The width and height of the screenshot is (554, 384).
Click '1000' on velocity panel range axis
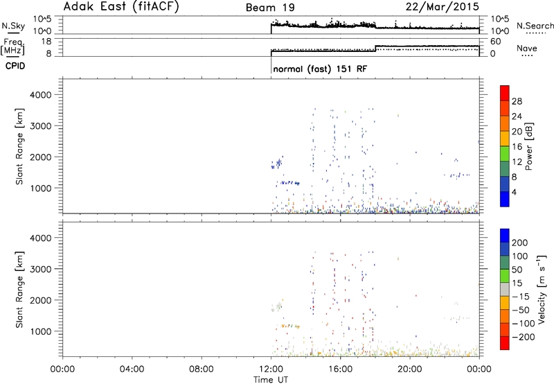tap(41, 331)
